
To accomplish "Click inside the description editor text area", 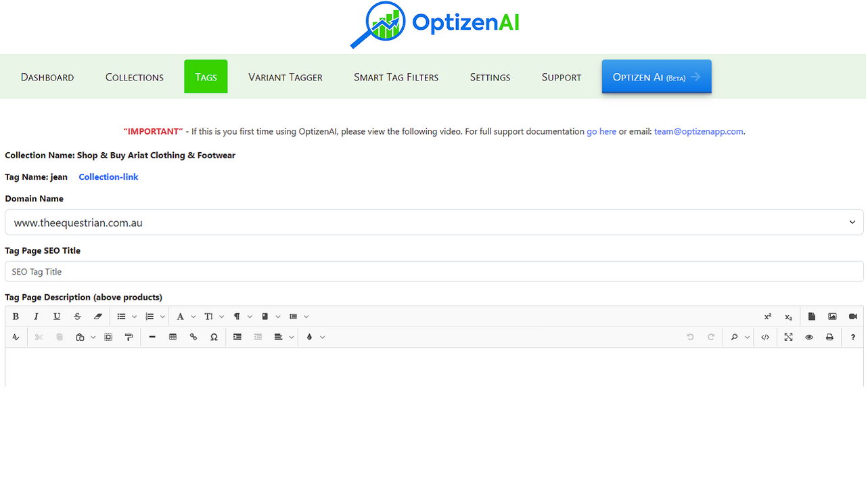I will [x=434, y=367].
